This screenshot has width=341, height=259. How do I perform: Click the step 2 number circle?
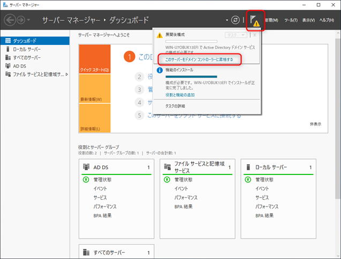139,77
